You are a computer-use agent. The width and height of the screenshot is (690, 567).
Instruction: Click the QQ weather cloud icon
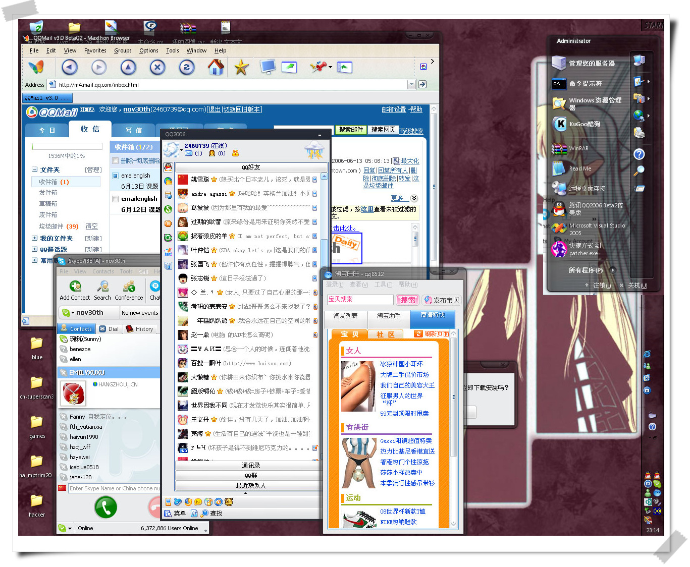click(314, 150)
